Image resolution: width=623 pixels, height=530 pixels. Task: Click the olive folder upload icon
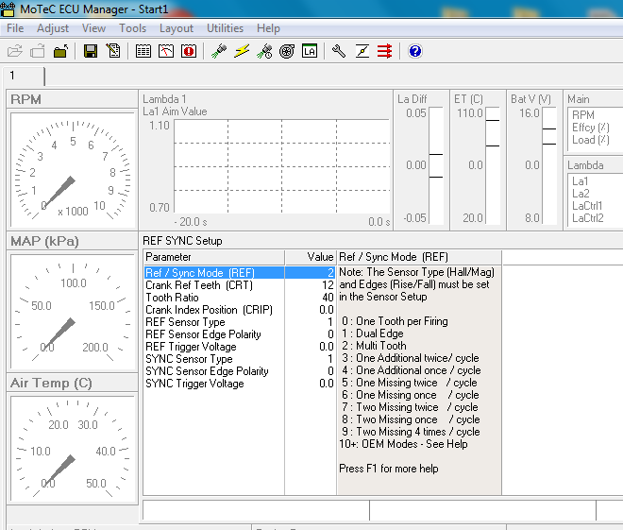[60, 51]
